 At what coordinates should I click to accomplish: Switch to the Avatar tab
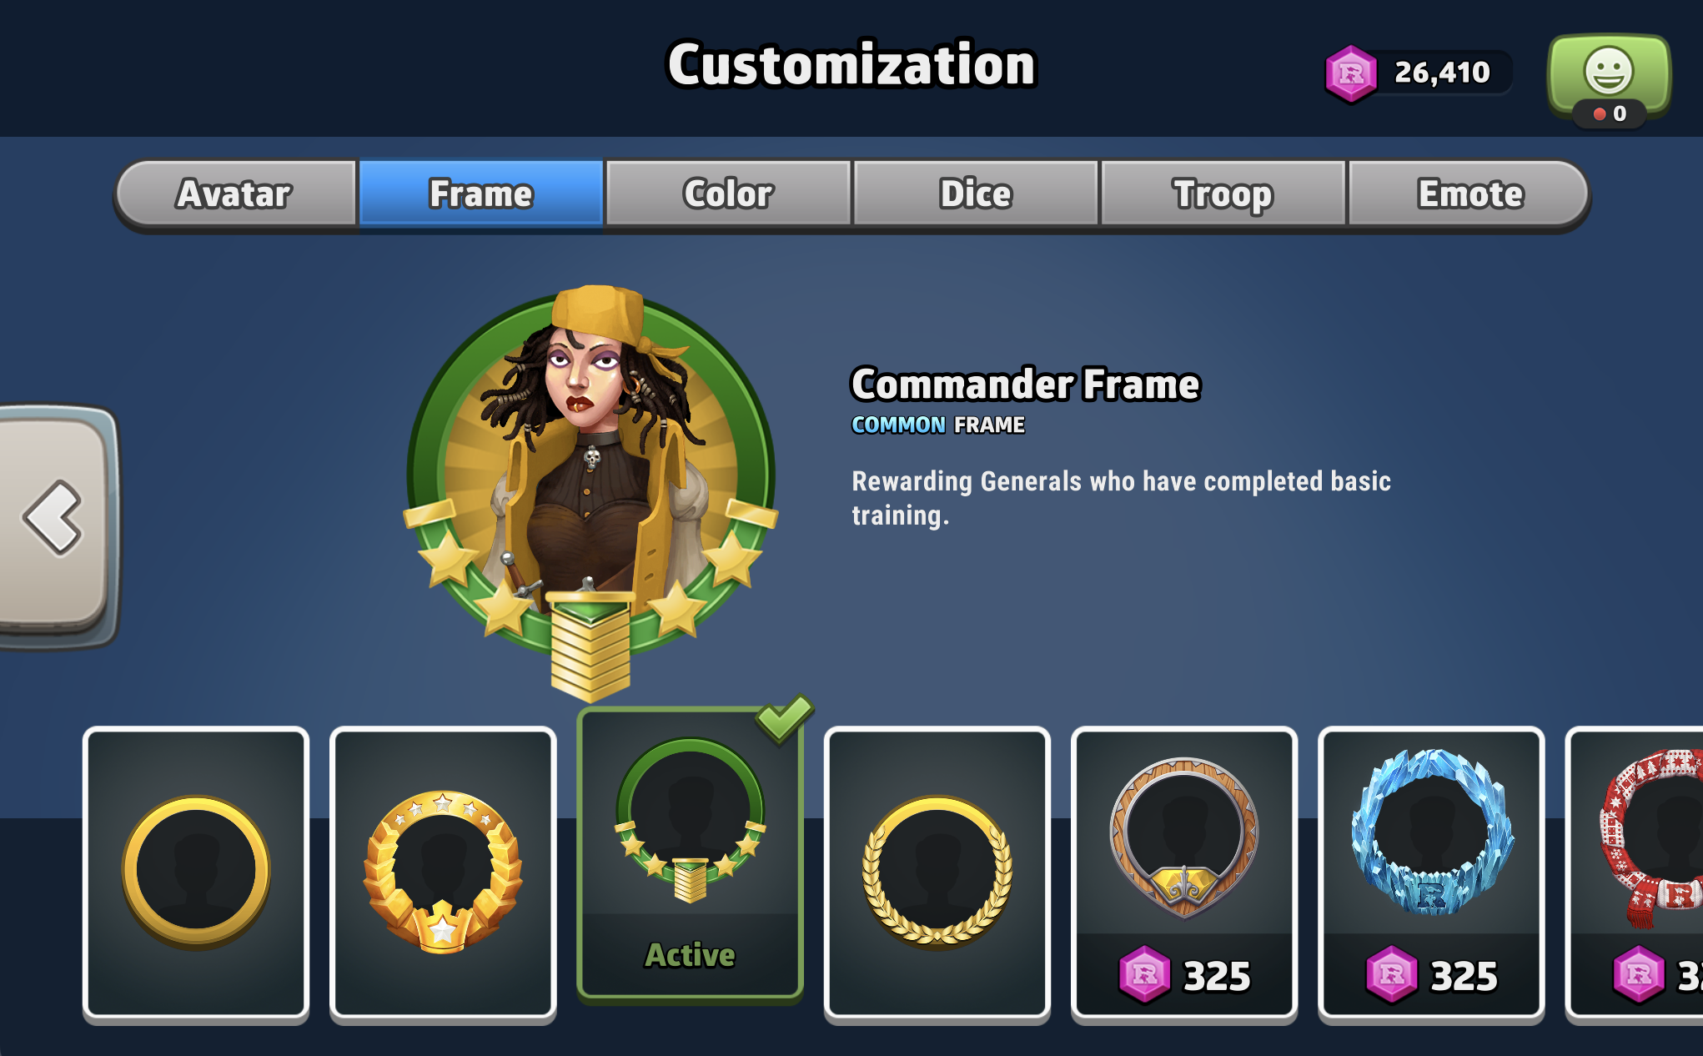(235, 194)
